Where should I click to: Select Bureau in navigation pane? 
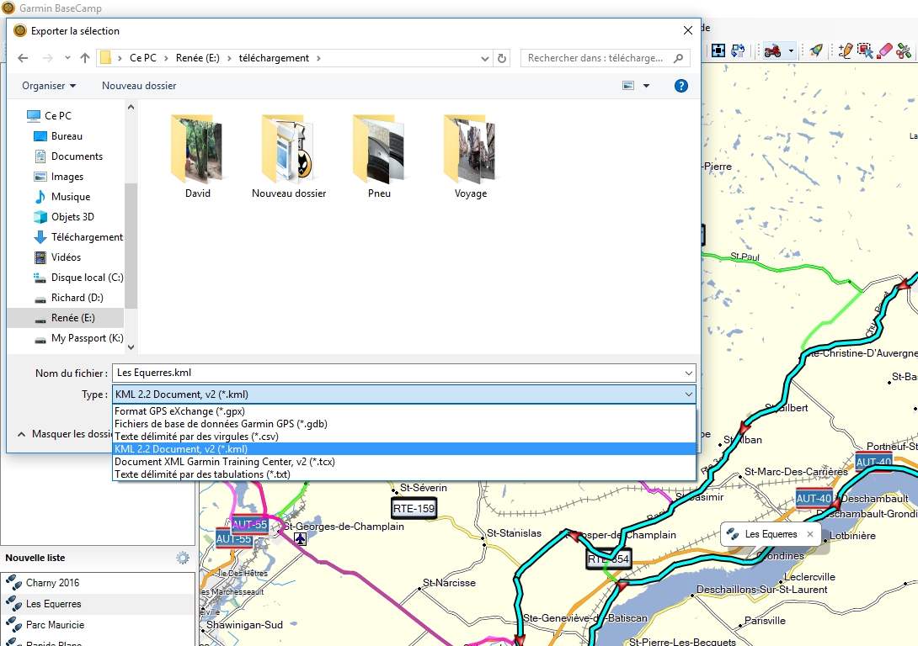(x=58, y=136)
